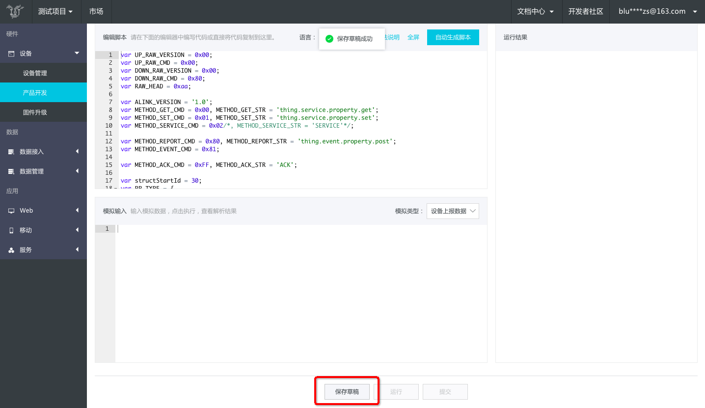The height and width of the screenshot is (408, 705).
Task: Click the code line with UP_RAW_VERSION
Action: pyautogui.click(x=166, y=55)
